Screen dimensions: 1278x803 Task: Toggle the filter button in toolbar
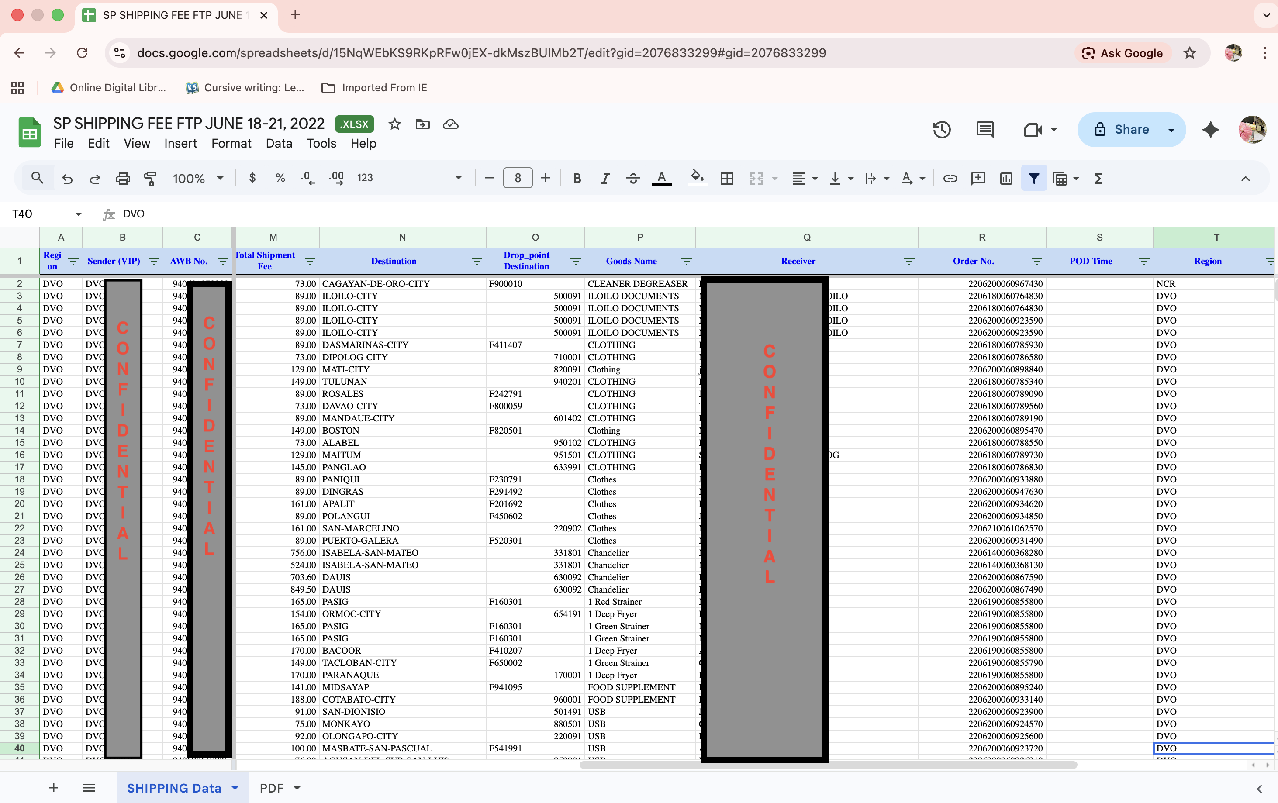1033,178
